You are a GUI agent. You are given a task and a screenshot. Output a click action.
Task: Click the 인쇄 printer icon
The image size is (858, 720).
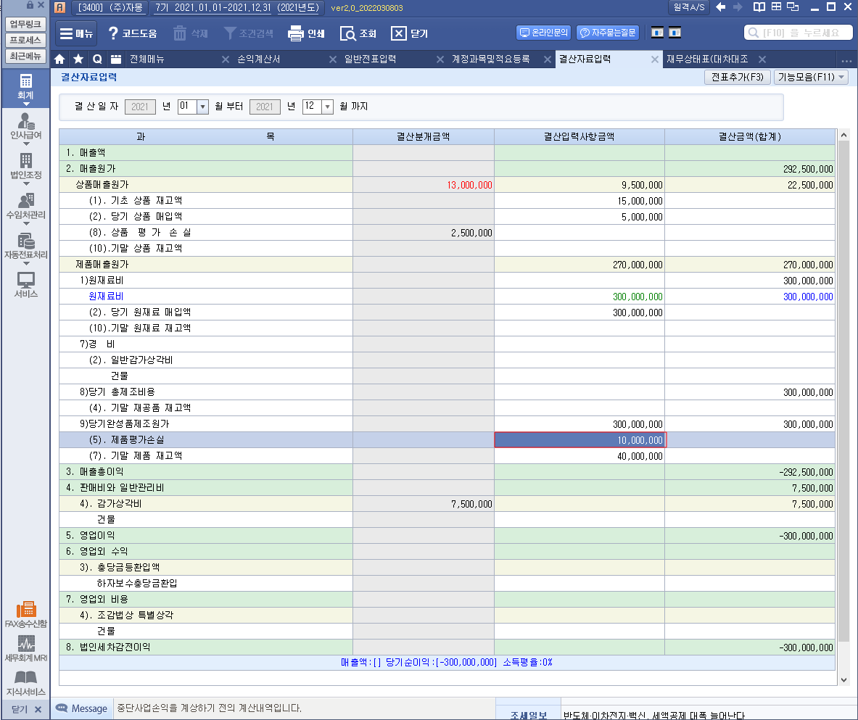click(295, 33)
